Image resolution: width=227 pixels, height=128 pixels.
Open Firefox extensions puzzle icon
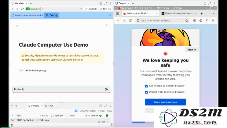coord(207,20)
